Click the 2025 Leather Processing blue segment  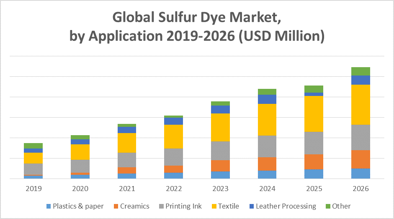click(314, 94)
